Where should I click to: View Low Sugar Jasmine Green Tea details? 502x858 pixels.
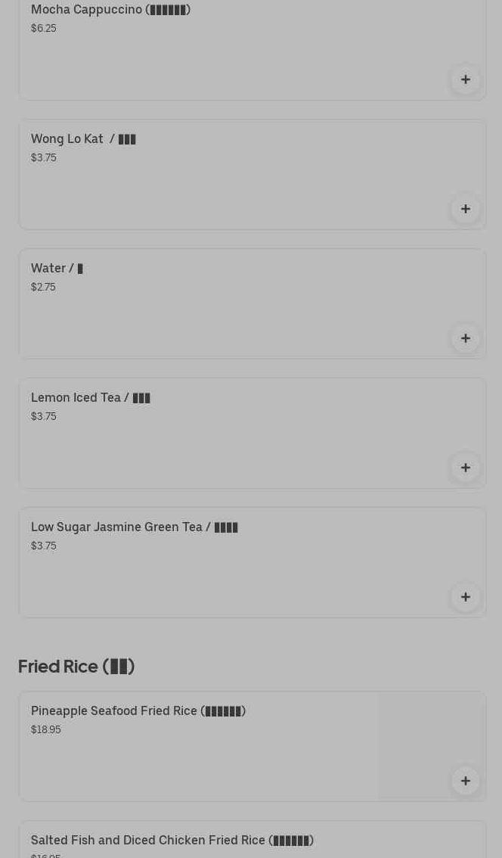tap(135, 527)
